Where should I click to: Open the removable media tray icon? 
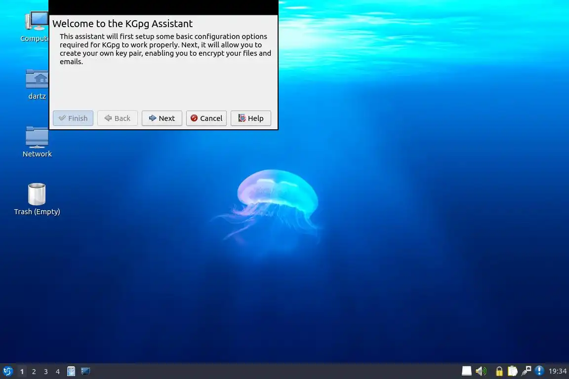click(467, 371)
